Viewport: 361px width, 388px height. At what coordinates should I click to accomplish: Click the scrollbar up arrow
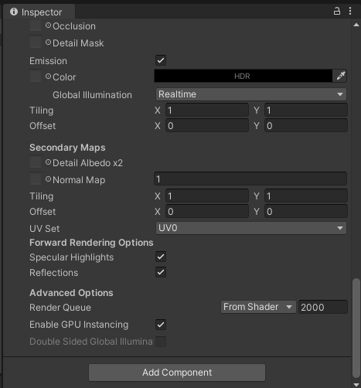[x=356, y=25]
